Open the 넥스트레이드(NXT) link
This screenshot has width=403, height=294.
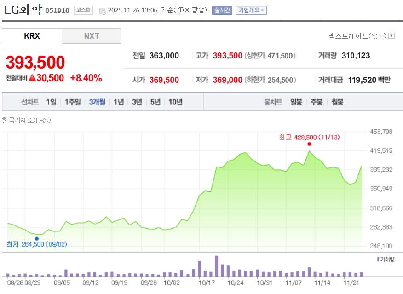(357, 35)
